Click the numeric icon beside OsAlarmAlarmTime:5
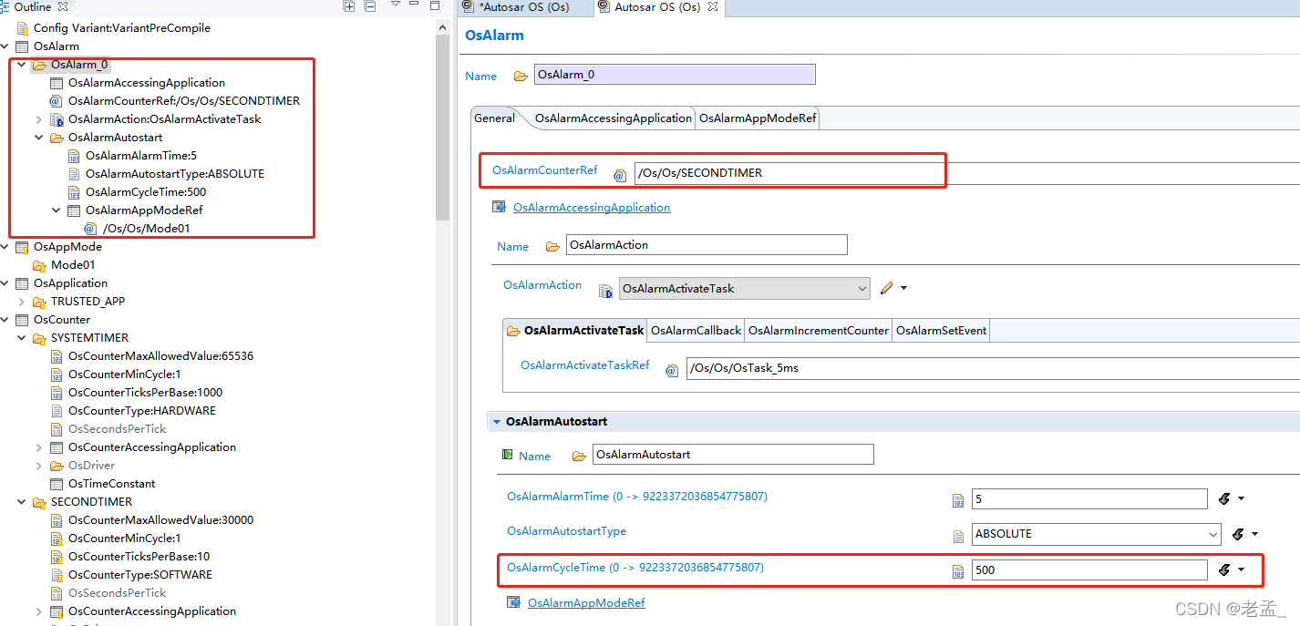 coord(74,156)
